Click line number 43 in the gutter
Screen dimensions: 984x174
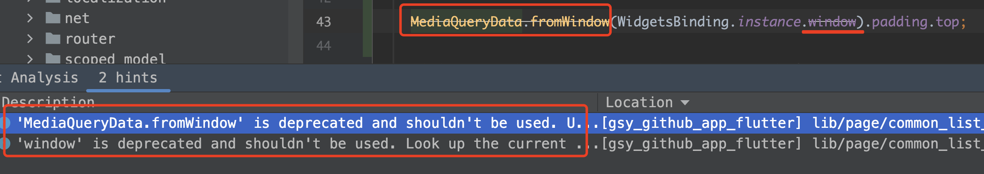click(323, 21)
